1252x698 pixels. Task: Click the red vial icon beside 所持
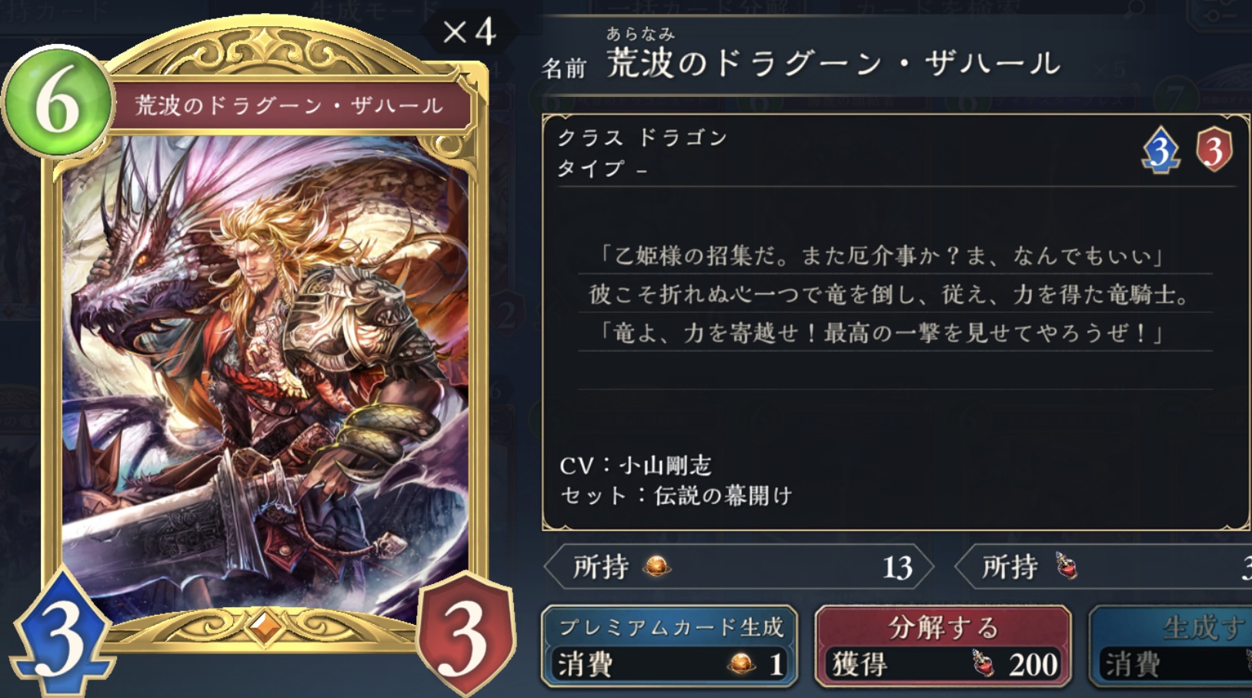(1066, 566)
